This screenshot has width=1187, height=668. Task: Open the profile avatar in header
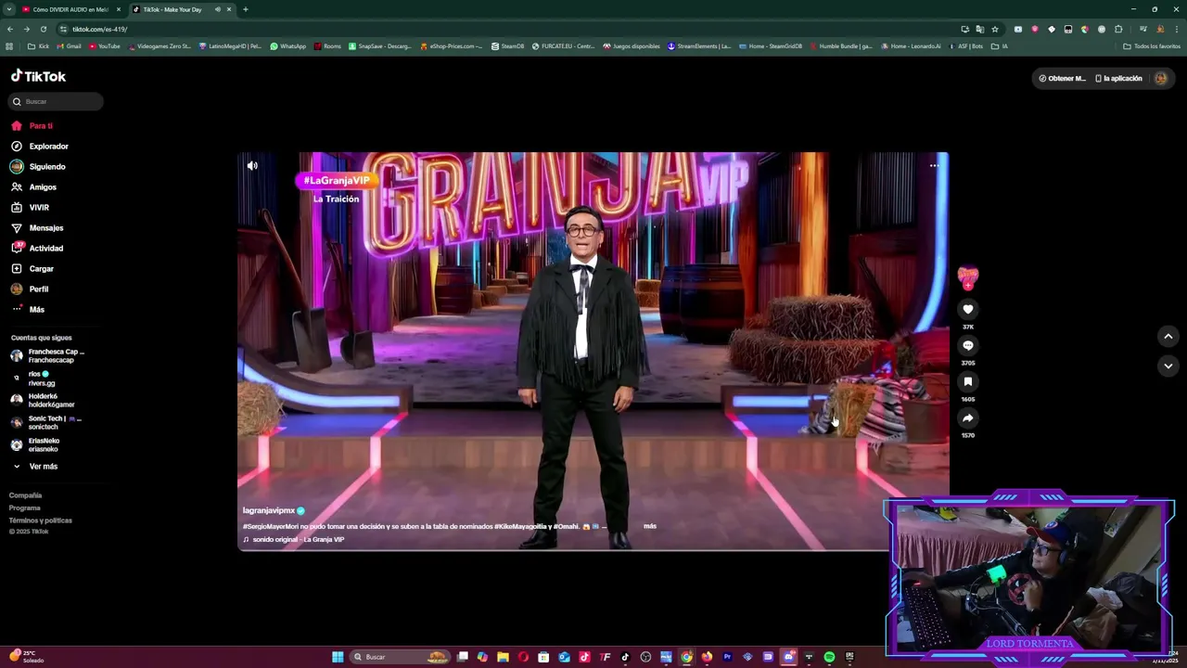pyautogui.click(x=1160, y=79)
